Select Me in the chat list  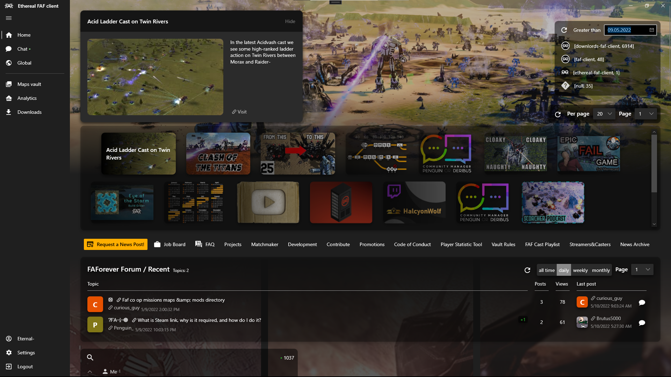pos(111,372)
